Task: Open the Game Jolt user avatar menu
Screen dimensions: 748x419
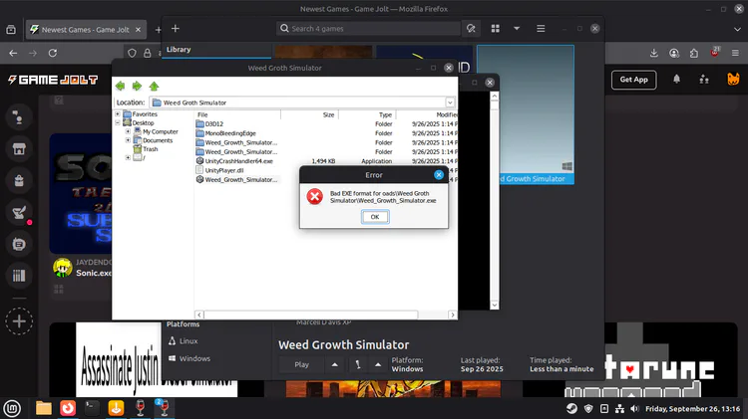Action: tap(733, 79)
